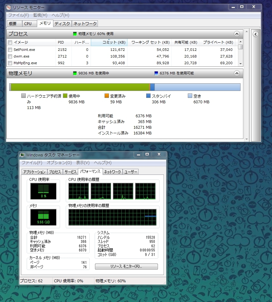The image size is (272, 302).
Task: Collapse the プロセス section chevron
Action: (x=237, y=34)
